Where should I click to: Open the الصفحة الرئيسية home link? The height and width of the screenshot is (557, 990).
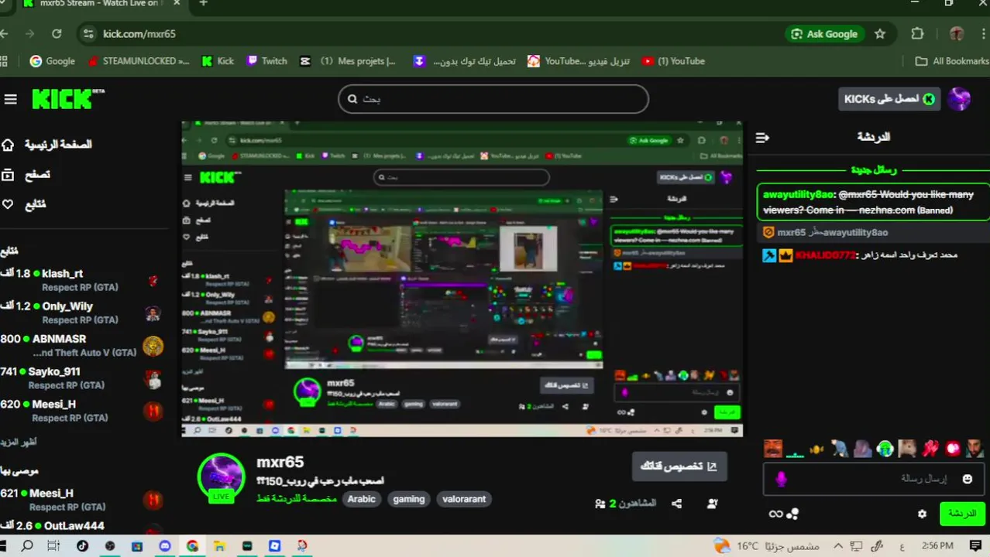pos(47,145)
